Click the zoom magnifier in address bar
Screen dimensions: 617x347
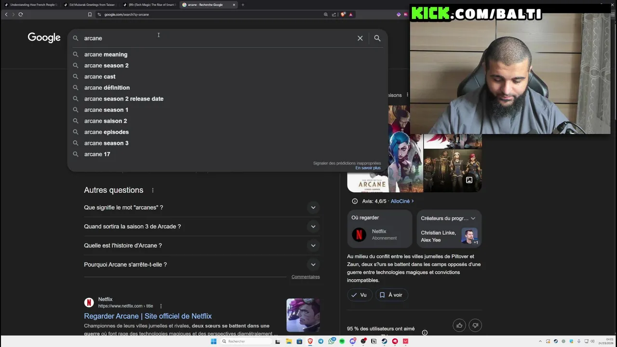pos(326,14)
